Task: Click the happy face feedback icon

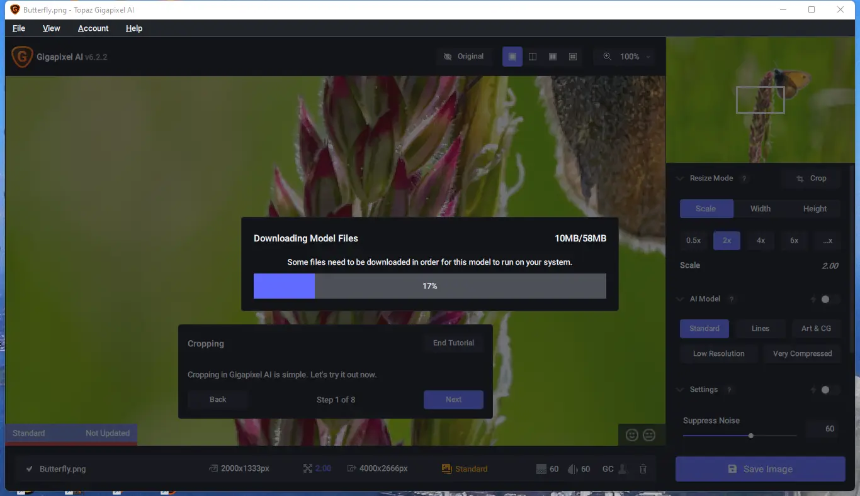Action: pos(632,434)
